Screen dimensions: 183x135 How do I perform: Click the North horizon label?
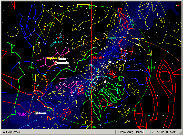click(x=91, y=8)
